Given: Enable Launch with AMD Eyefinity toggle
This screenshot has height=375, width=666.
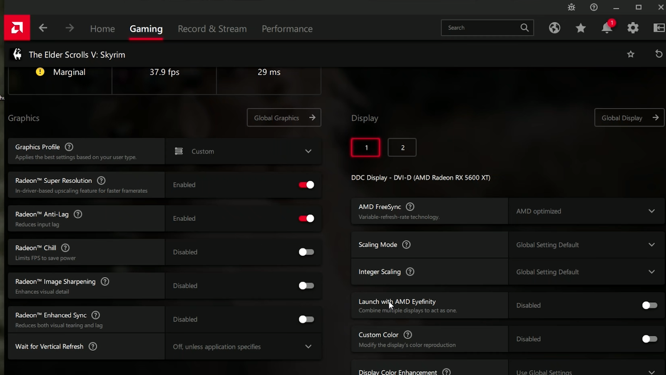Looking at the screenshot, I should click(x=650, y=305).
